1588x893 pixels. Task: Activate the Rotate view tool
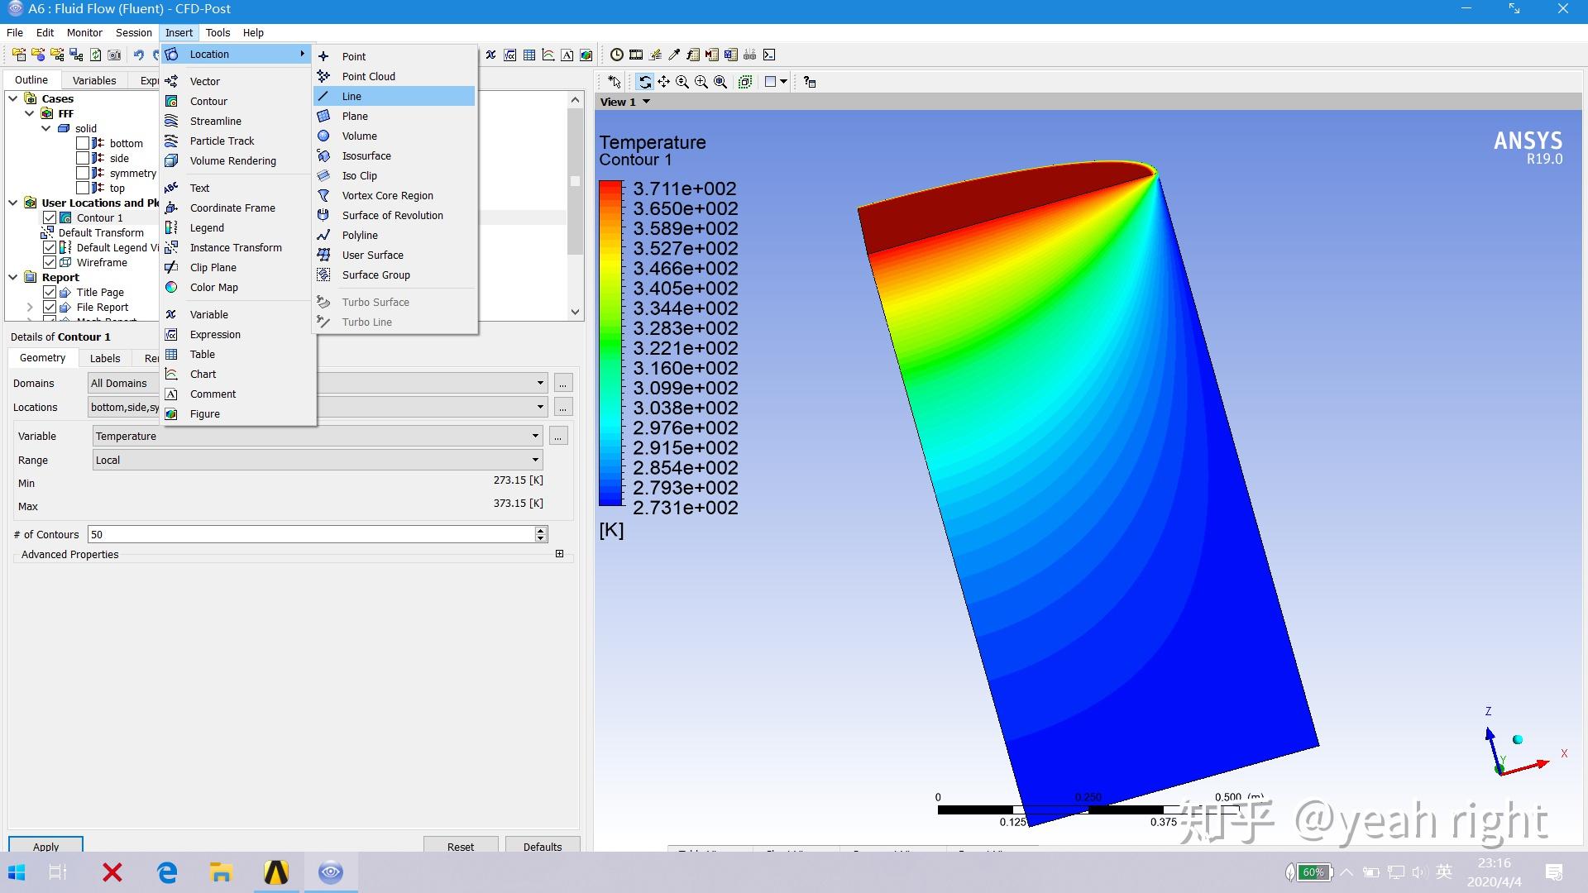coord(644,82)
